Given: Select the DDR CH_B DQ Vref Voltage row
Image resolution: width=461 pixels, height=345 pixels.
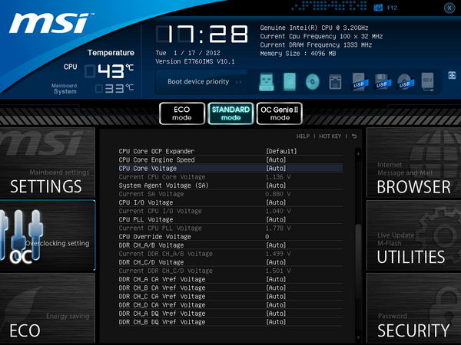Looking at the screenshot, I should pyautogui.click(x=230, y=322).
